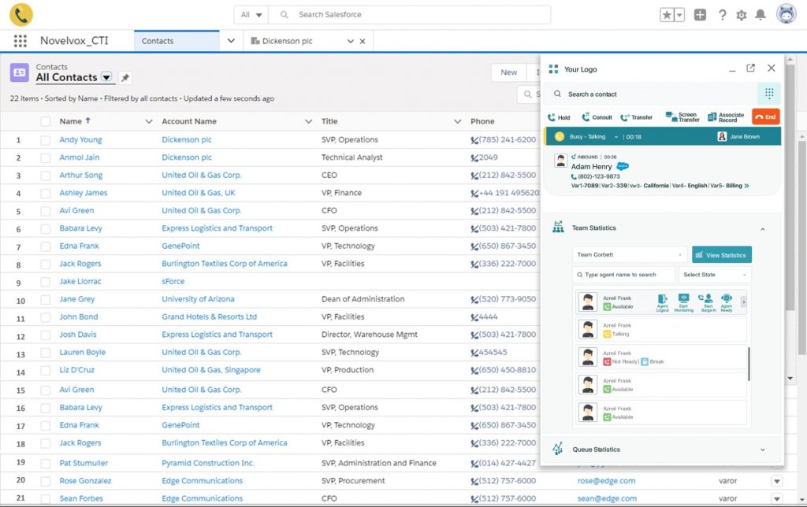
Task: Expand the Queue Statistics section
Action: click(x=763, y=450)
